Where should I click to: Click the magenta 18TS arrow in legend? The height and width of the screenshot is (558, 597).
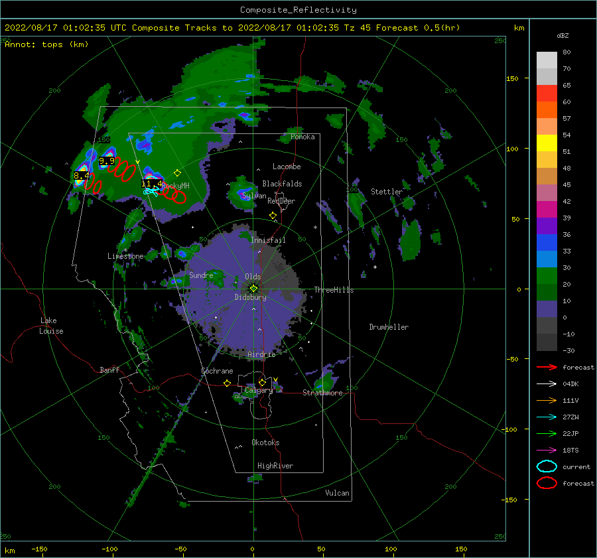point(547,451)
